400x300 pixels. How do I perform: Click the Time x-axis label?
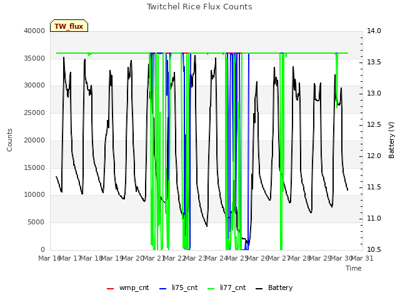coord(354,268)
